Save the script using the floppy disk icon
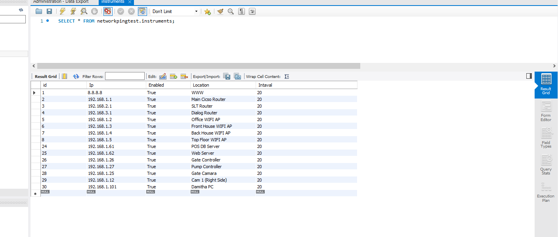558x237 pixels. point(49,11)
